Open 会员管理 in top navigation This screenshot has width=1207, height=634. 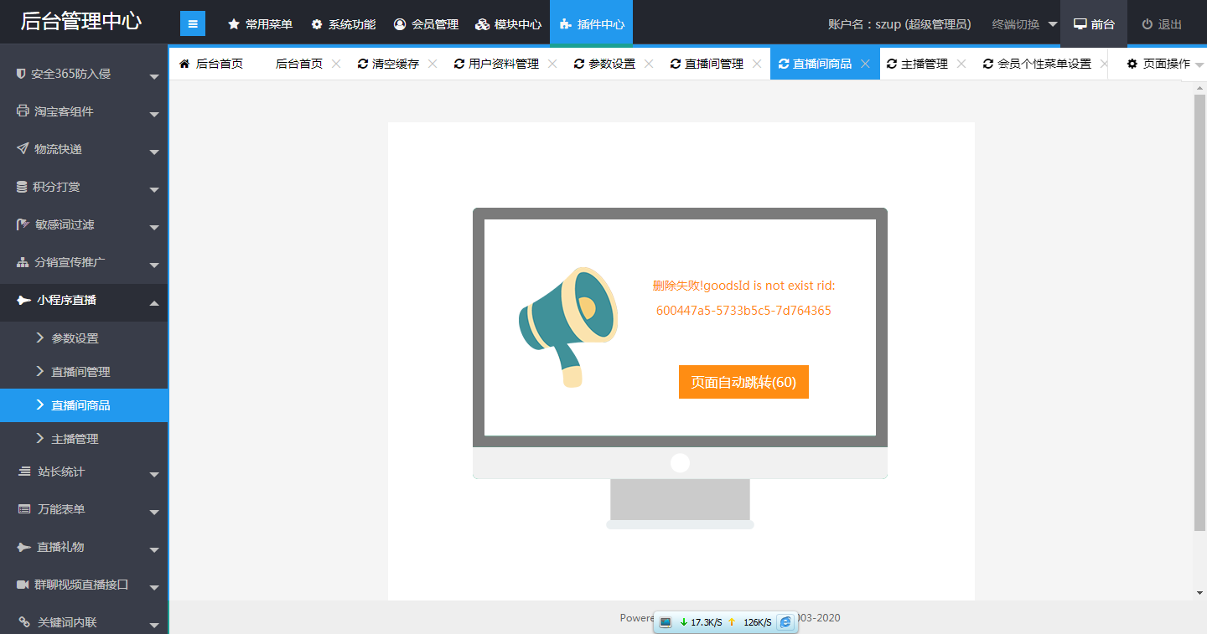pos(426,24)
